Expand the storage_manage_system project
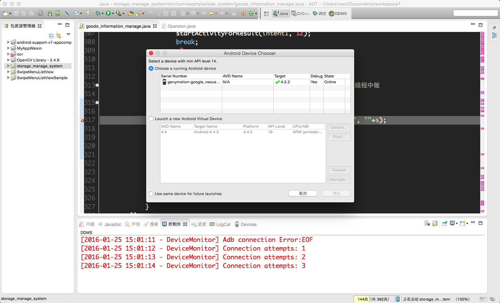The image size is (500, 303). coord(8,66)
